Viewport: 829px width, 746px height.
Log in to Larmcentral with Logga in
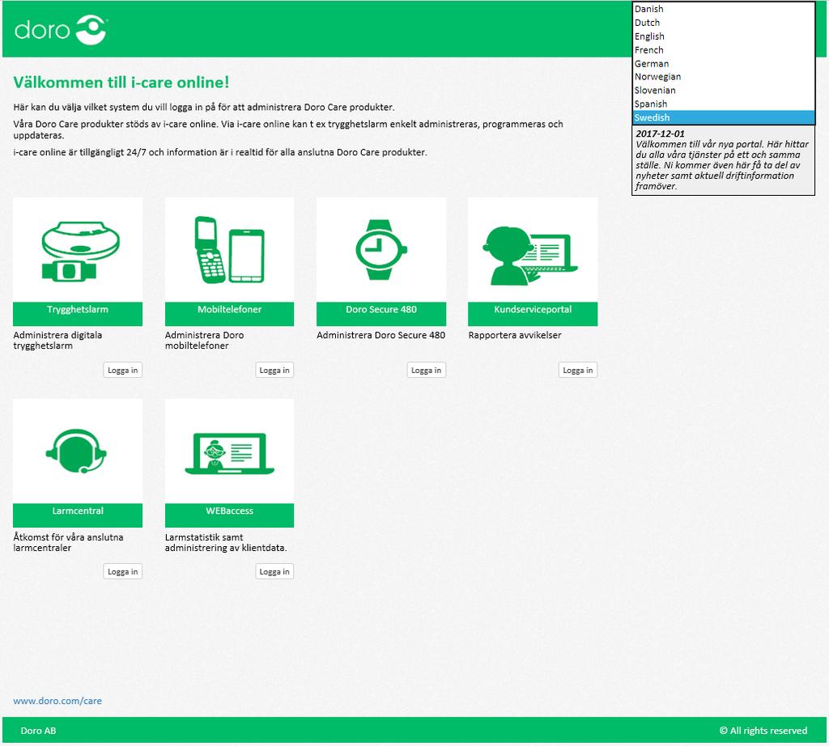point(123,572)
